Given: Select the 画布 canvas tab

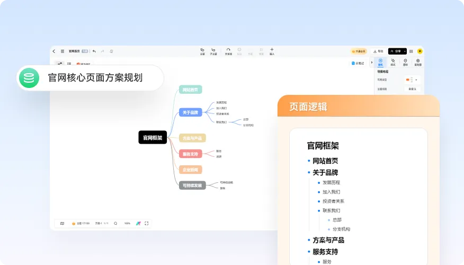Looking at the screenshot, I should [x=380, y=62].
